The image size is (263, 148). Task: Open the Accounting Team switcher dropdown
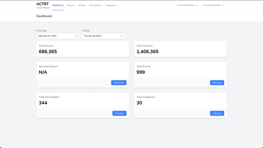pos(187,5)
